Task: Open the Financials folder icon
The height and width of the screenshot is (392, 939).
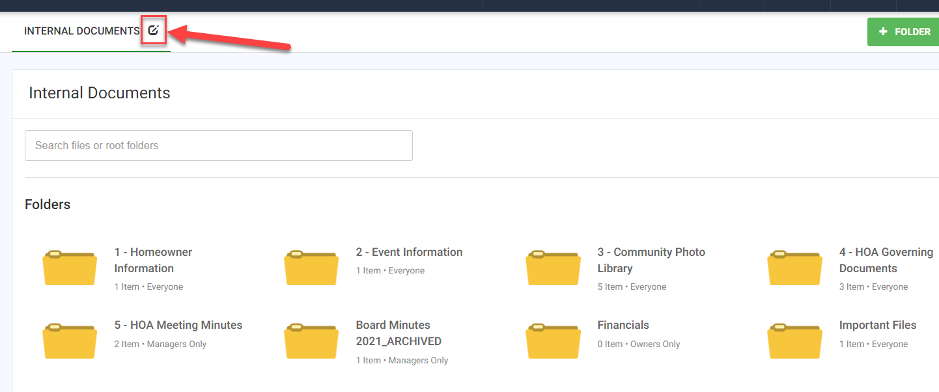Action: click(x=553, y=340)
